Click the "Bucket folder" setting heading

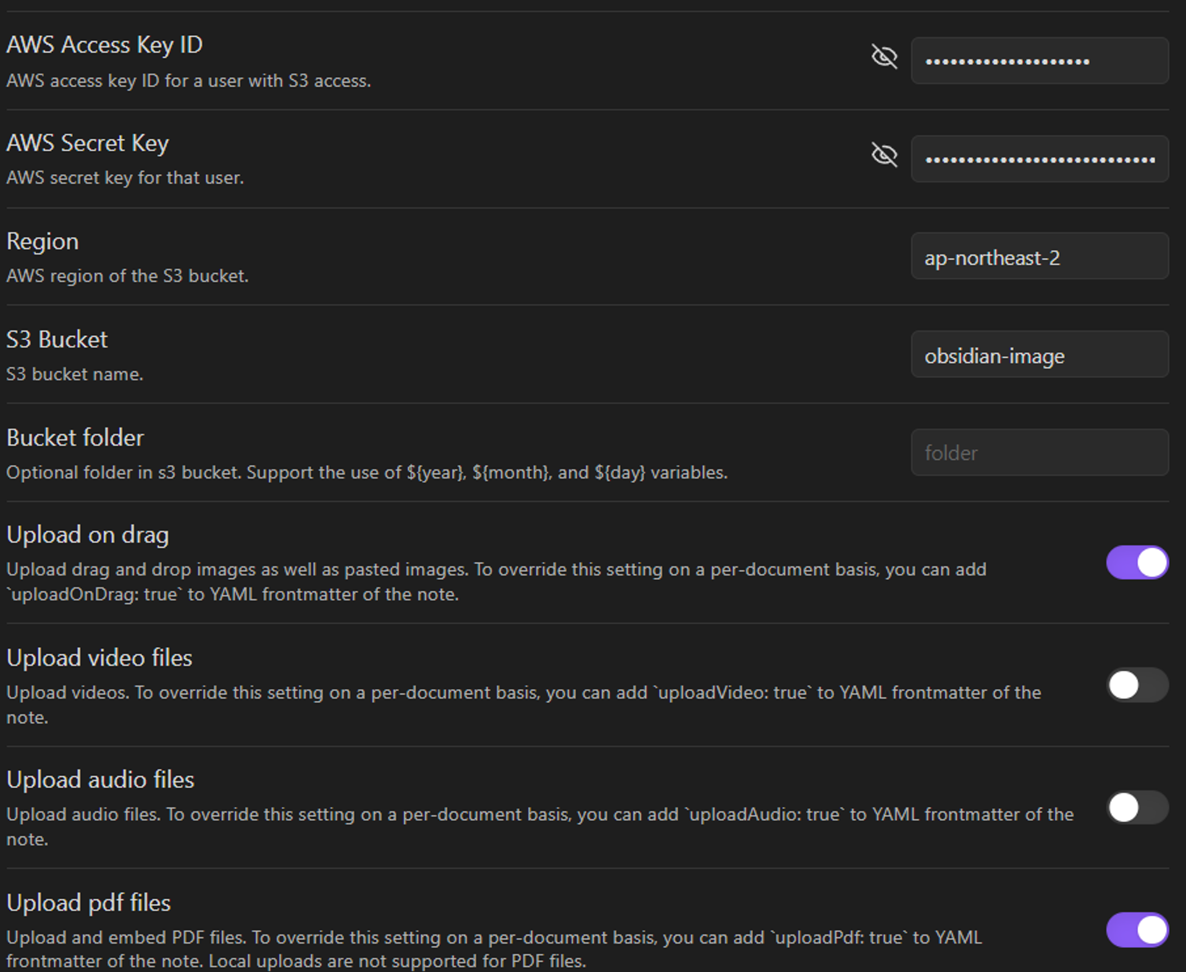(x=75, y=438)
